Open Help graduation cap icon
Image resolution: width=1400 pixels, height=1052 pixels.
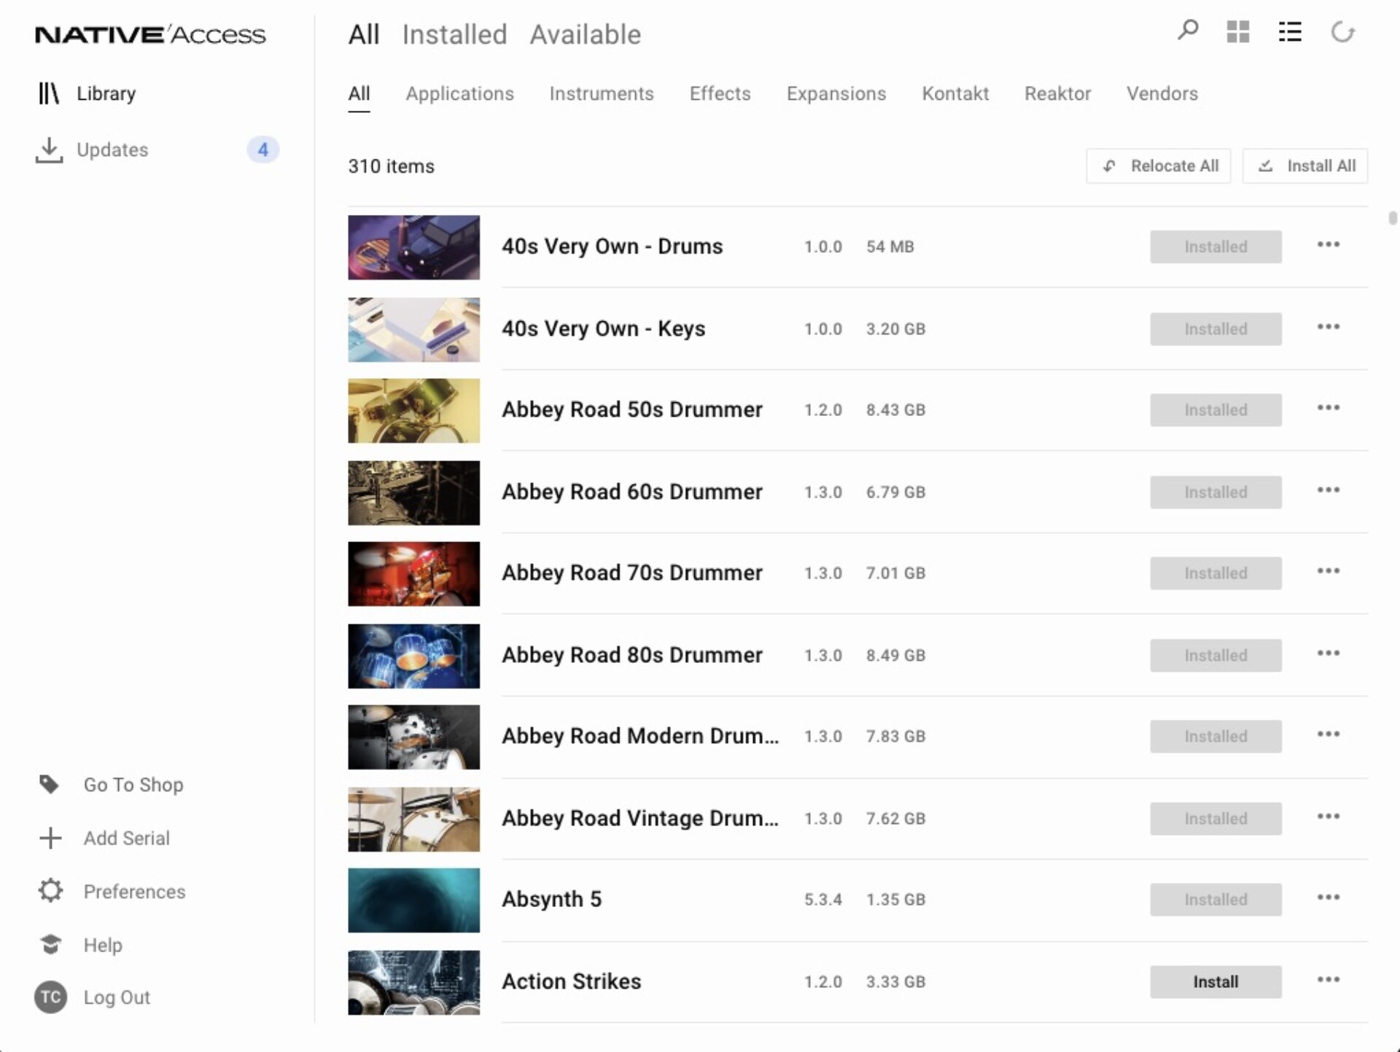(50, 945)
